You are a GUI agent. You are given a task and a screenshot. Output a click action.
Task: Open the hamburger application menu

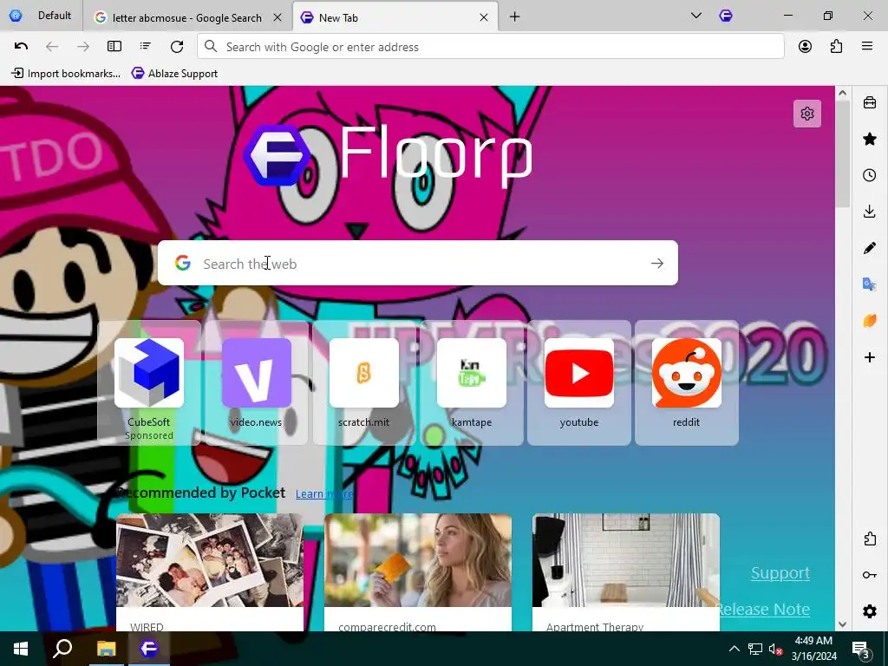(867, 47)
